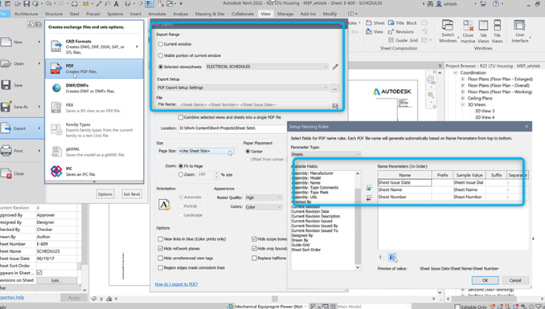Click the Options button in file menu
The image size is (545, 309).
[105, 194]
